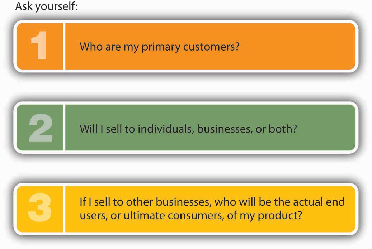Select the question about individuals, businesses, or both
This screenshot has height=249, width=372.
pos(188,129)
